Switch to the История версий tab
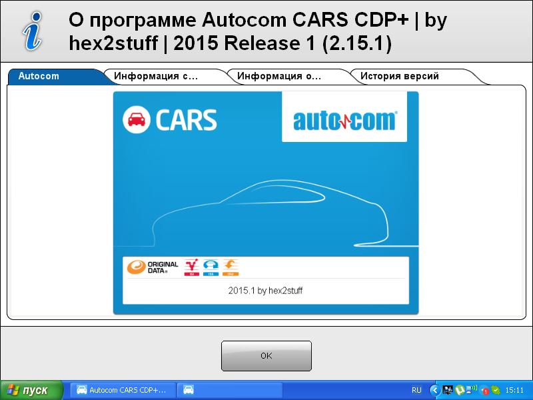The height and width of the screenshot is (400, 533). [x=399, y=76]
